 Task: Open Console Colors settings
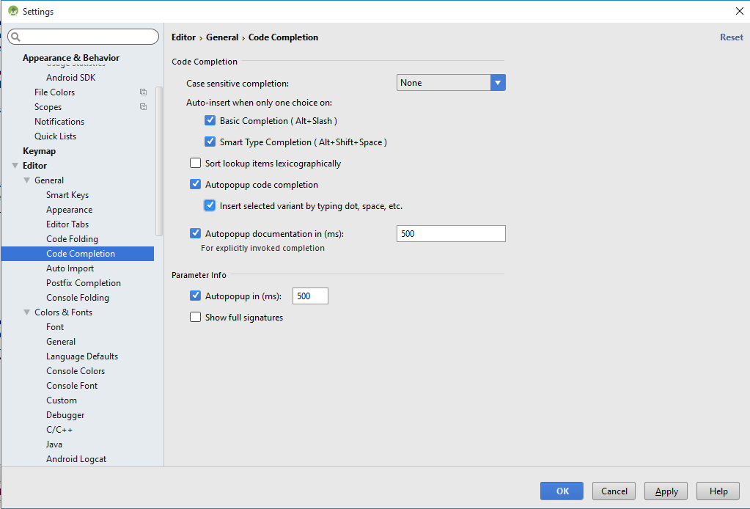point(76,371)
